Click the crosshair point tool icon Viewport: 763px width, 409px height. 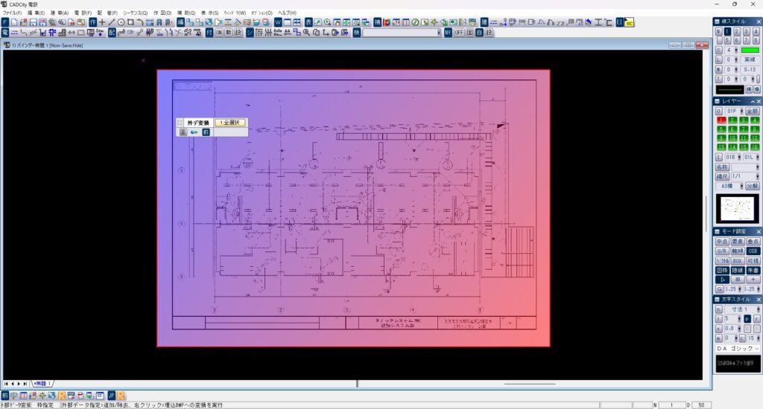102,22
